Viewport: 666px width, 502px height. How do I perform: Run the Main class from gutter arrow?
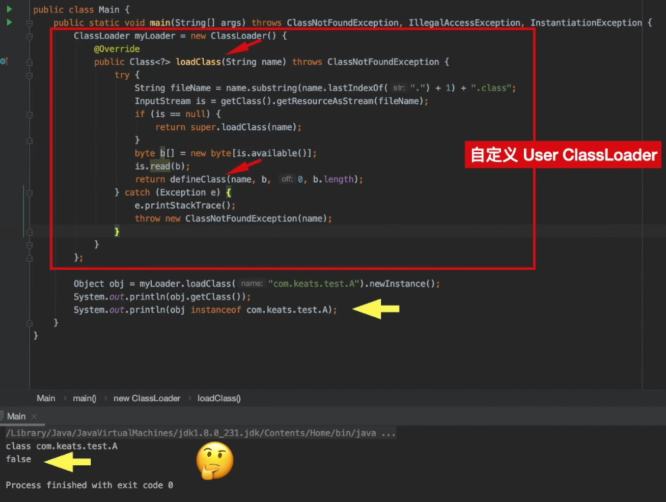pos(9,9)
